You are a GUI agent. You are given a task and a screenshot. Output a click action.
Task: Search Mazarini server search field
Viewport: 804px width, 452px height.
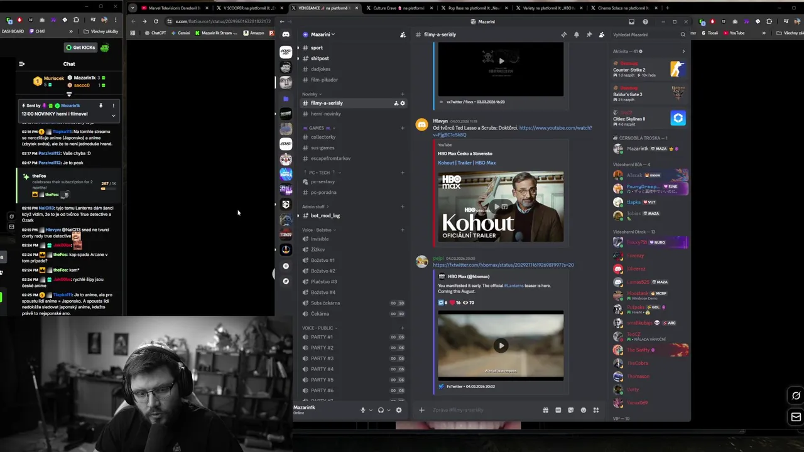tap(649, 35)
